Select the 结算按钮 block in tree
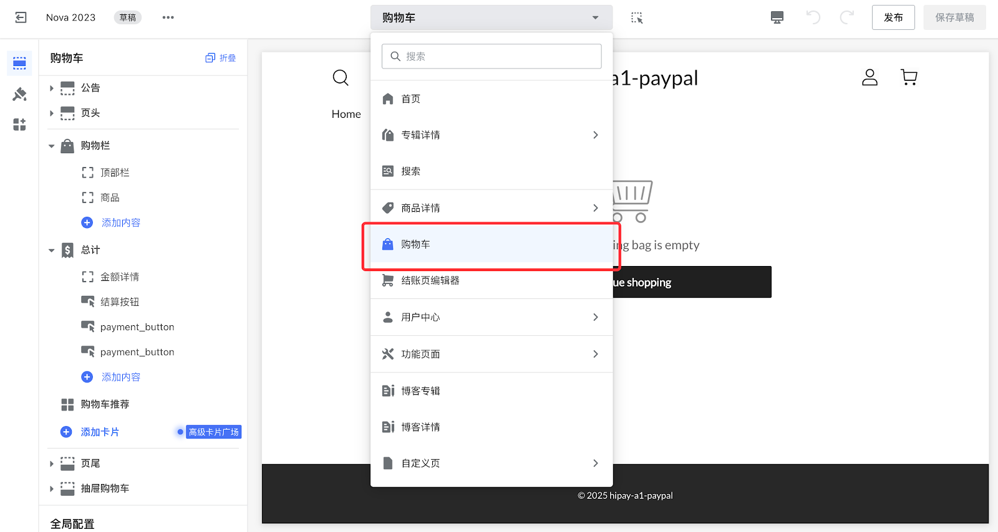 [120, 302]
